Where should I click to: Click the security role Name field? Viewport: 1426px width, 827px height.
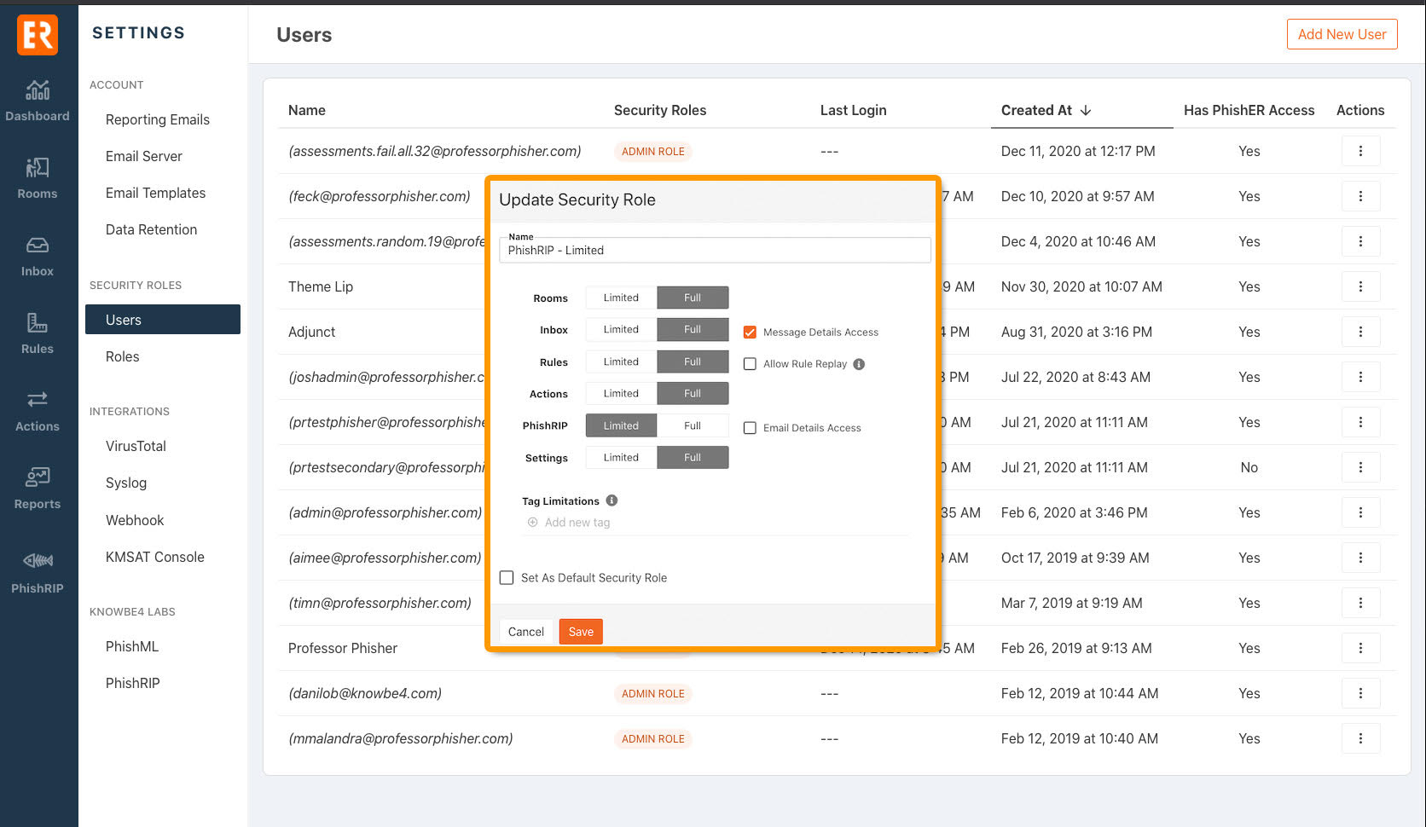pos(715,250)
